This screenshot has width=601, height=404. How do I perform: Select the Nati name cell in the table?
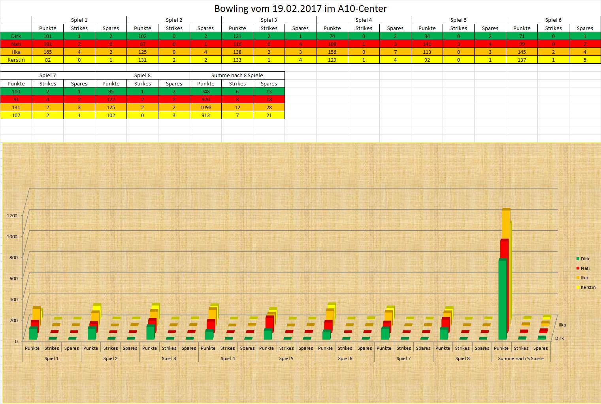(16, 44)
